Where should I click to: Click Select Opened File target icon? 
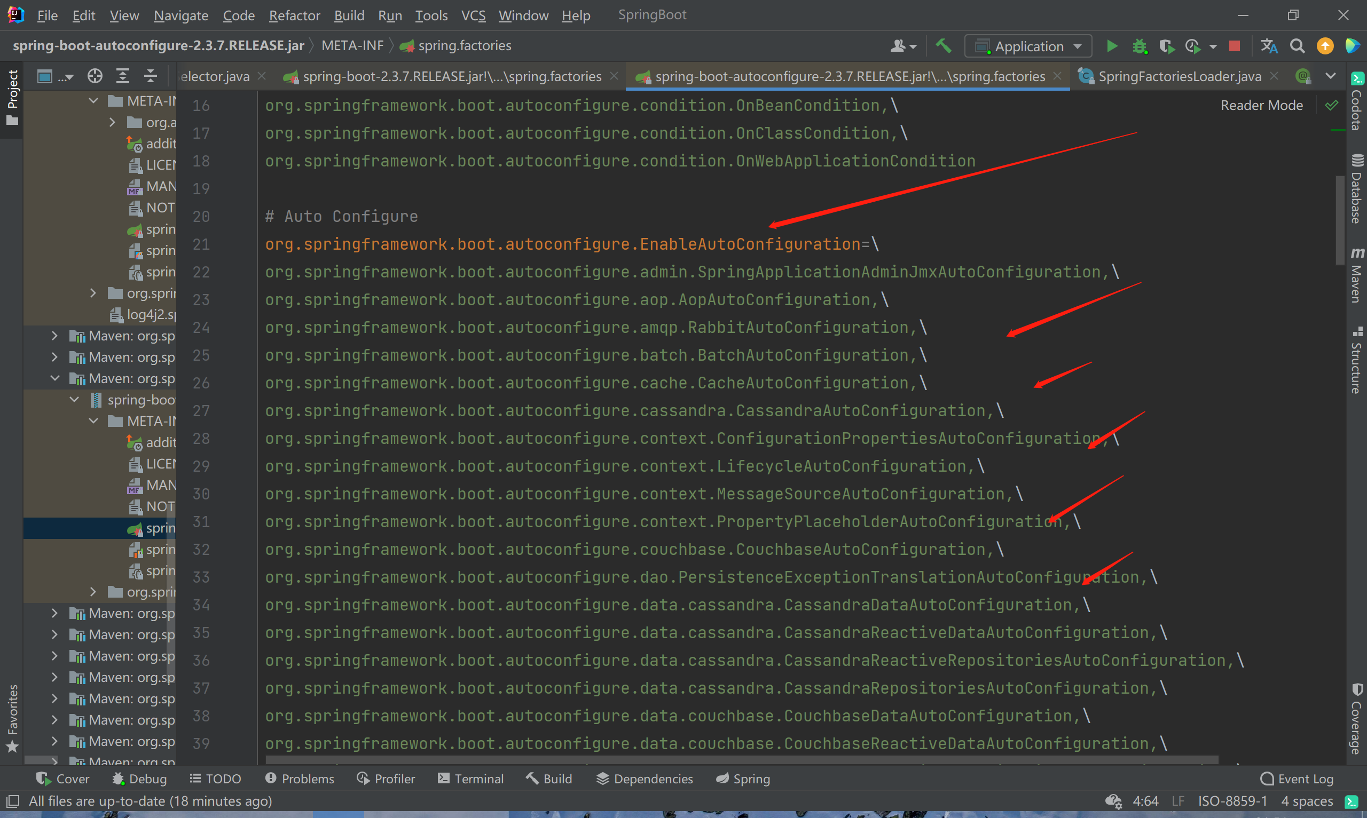[95, 76]
